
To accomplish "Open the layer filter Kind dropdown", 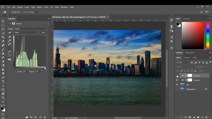I will point(183,62).
